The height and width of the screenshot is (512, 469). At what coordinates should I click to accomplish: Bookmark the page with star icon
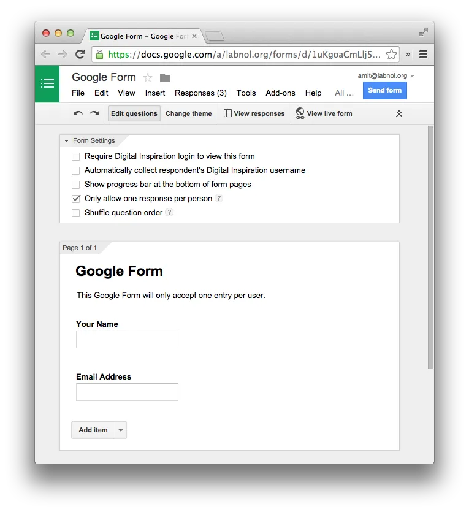tap(391, 54)
